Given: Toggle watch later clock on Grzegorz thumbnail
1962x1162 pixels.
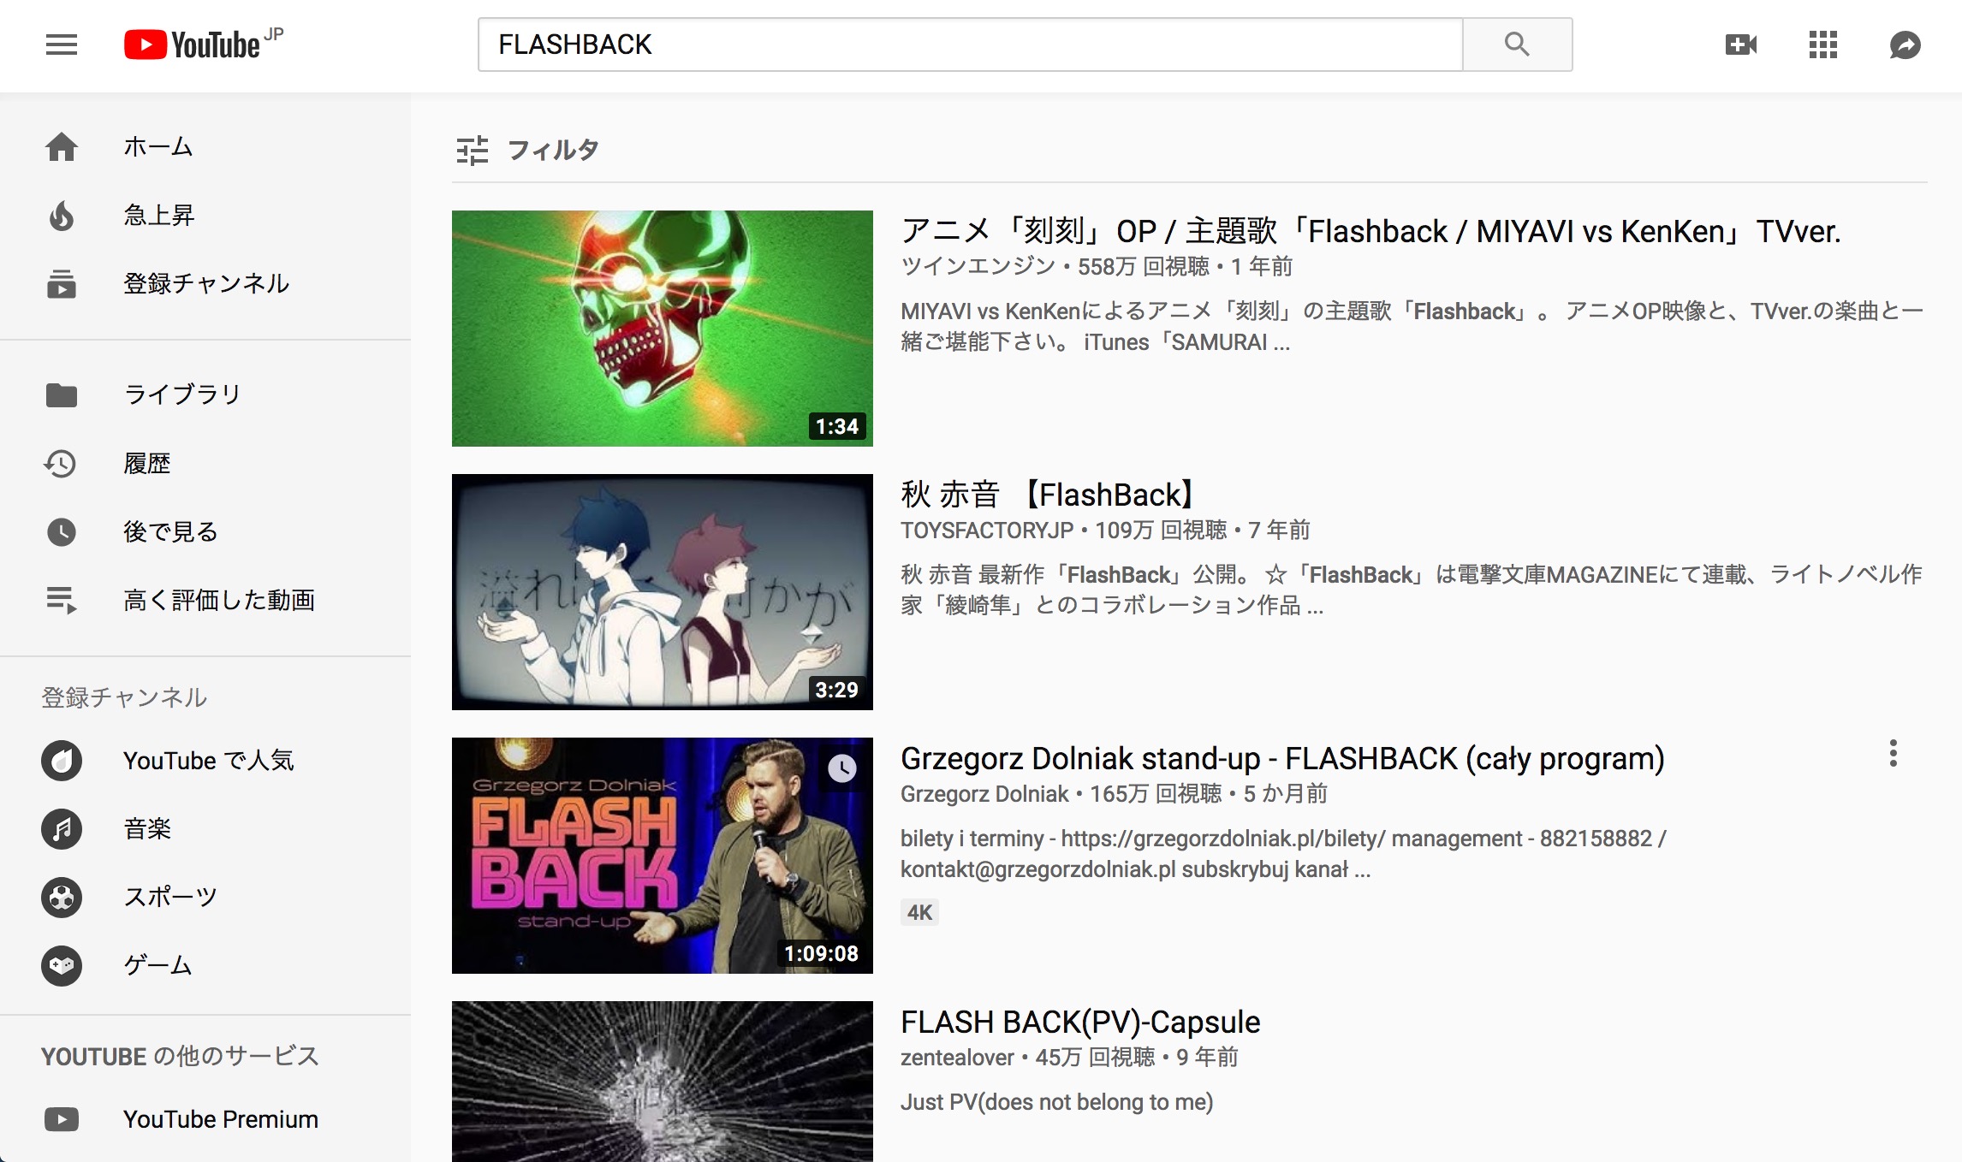Looking at the screenshot, I should (x=842, y=768).
